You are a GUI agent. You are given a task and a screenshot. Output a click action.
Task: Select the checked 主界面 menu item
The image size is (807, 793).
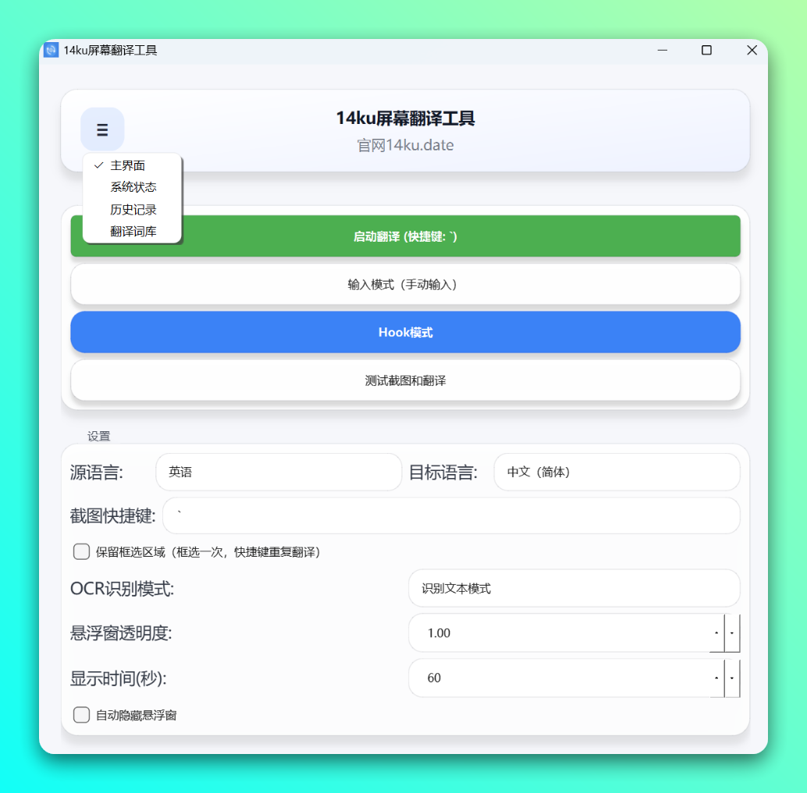[128, 165]
